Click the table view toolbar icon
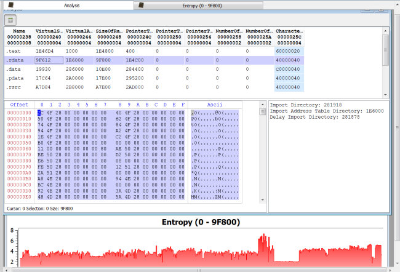This screenshot has height=272, width=400. 10,20
